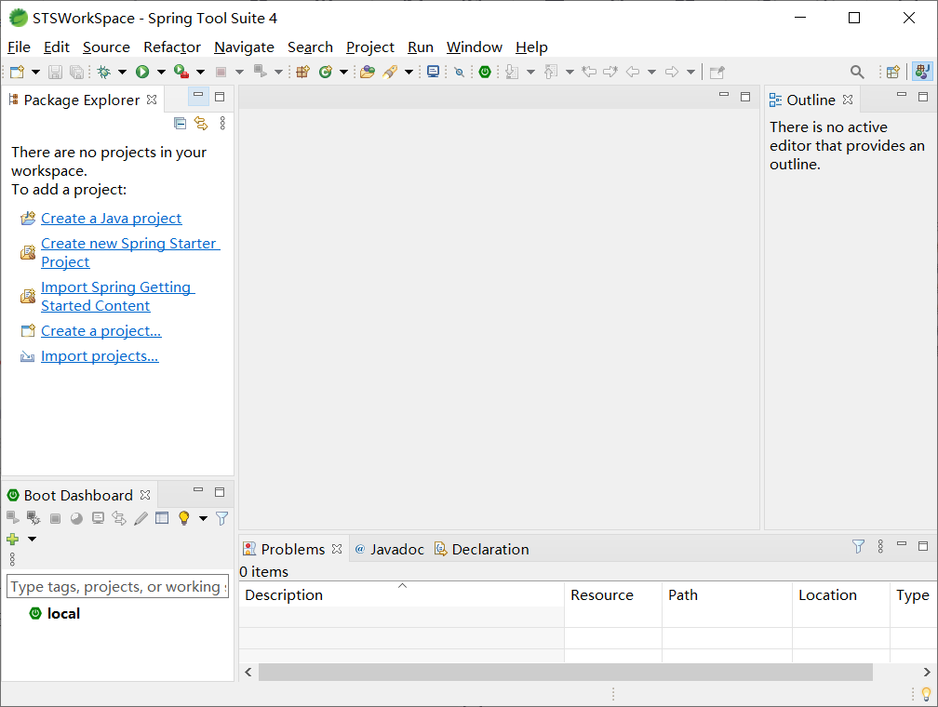Click the Run with external tools icon
Screen dimensions: 938x707
[181, 72]
